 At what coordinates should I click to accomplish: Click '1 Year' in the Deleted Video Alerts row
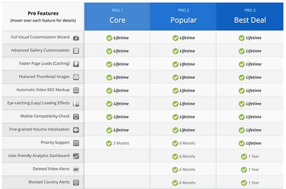(254, 170)
